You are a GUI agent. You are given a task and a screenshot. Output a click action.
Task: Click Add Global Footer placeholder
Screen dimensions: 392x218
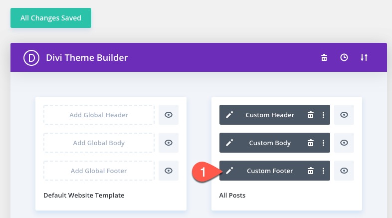pyautogui.click(x=99, y=171)
